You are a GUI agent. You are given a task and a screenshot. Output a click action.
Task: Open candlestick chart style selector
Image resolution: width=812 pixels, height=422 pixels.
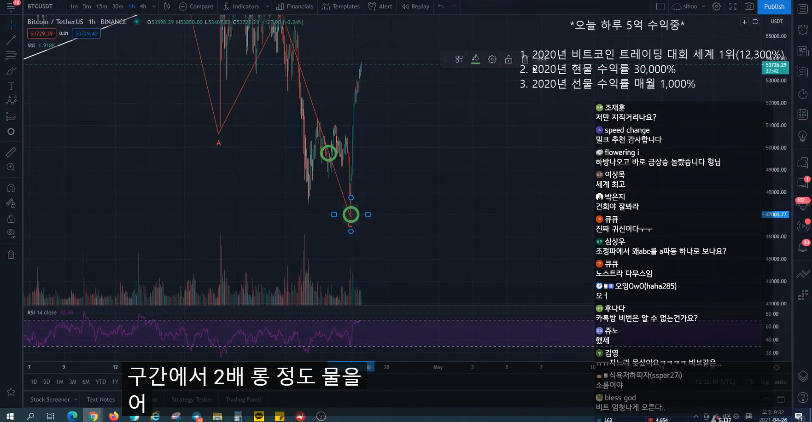point(167,6)
